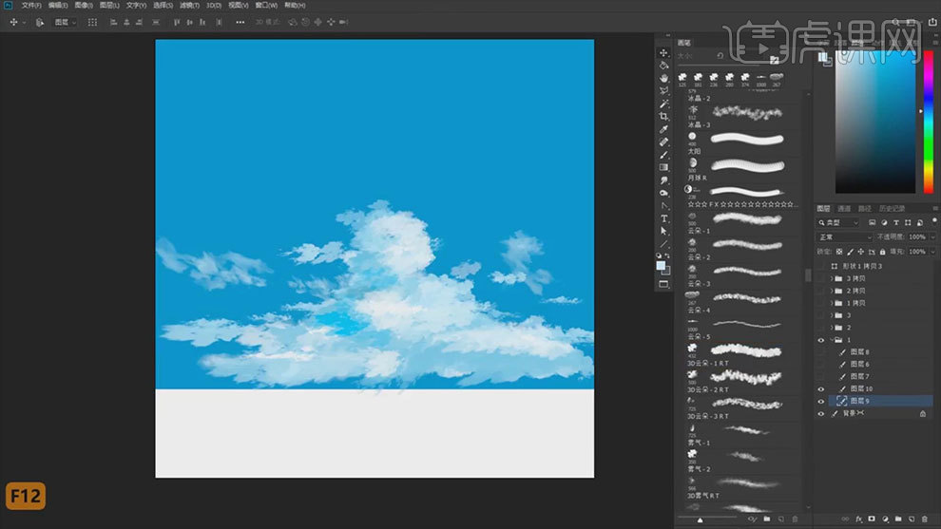Expand the group named 2
Screen dimensions: 941x529
(832, 328)
